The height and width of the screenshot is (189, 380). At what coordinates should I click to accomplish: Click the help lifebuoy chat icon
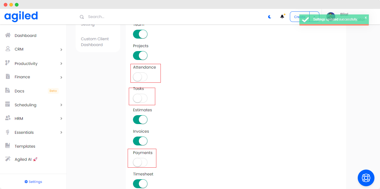point(366,178)
